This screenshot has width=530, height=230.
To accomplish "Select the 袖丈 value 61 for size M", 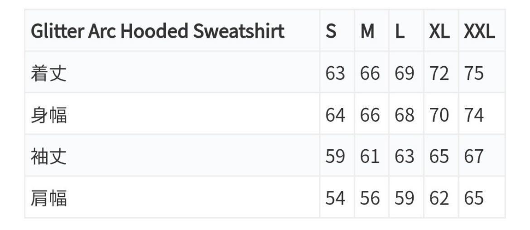I will [x=370, y=157].
